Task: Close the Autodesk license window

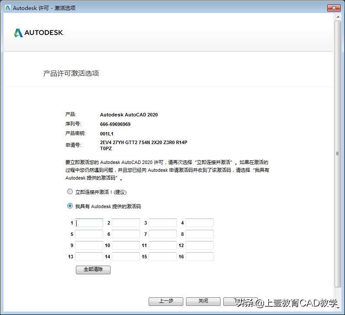Action: pos(334,8)
